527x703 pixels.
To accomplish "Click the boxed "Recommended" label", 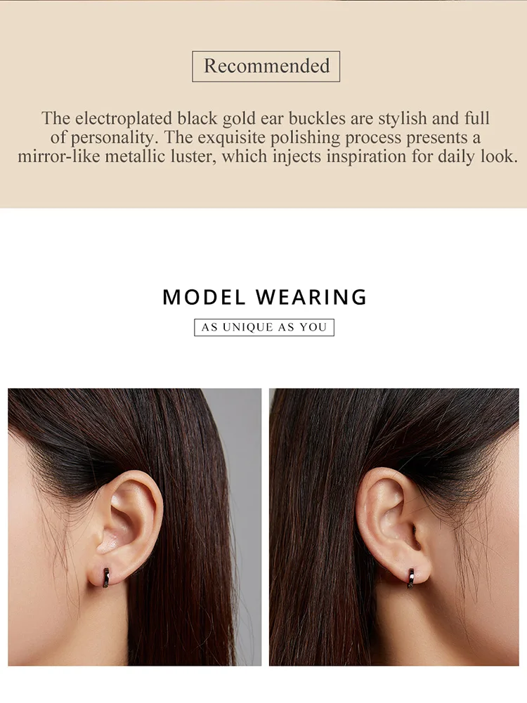I will tap(266, 66).
